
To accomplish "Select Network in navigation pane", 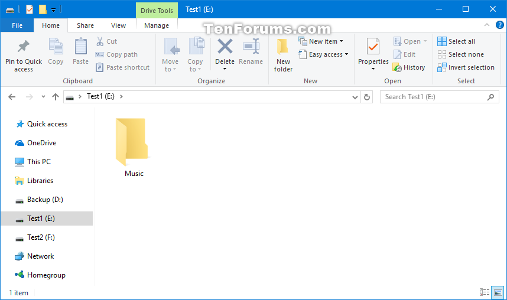I will pyautogui.click(x=40, y=256).
